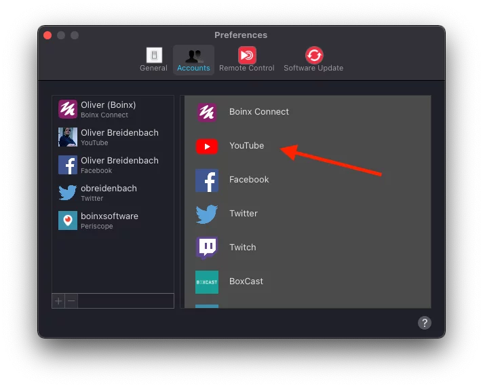Select Oliver Breidenbach Facebook account
483x388 pixels.
[x=113, y=165]
